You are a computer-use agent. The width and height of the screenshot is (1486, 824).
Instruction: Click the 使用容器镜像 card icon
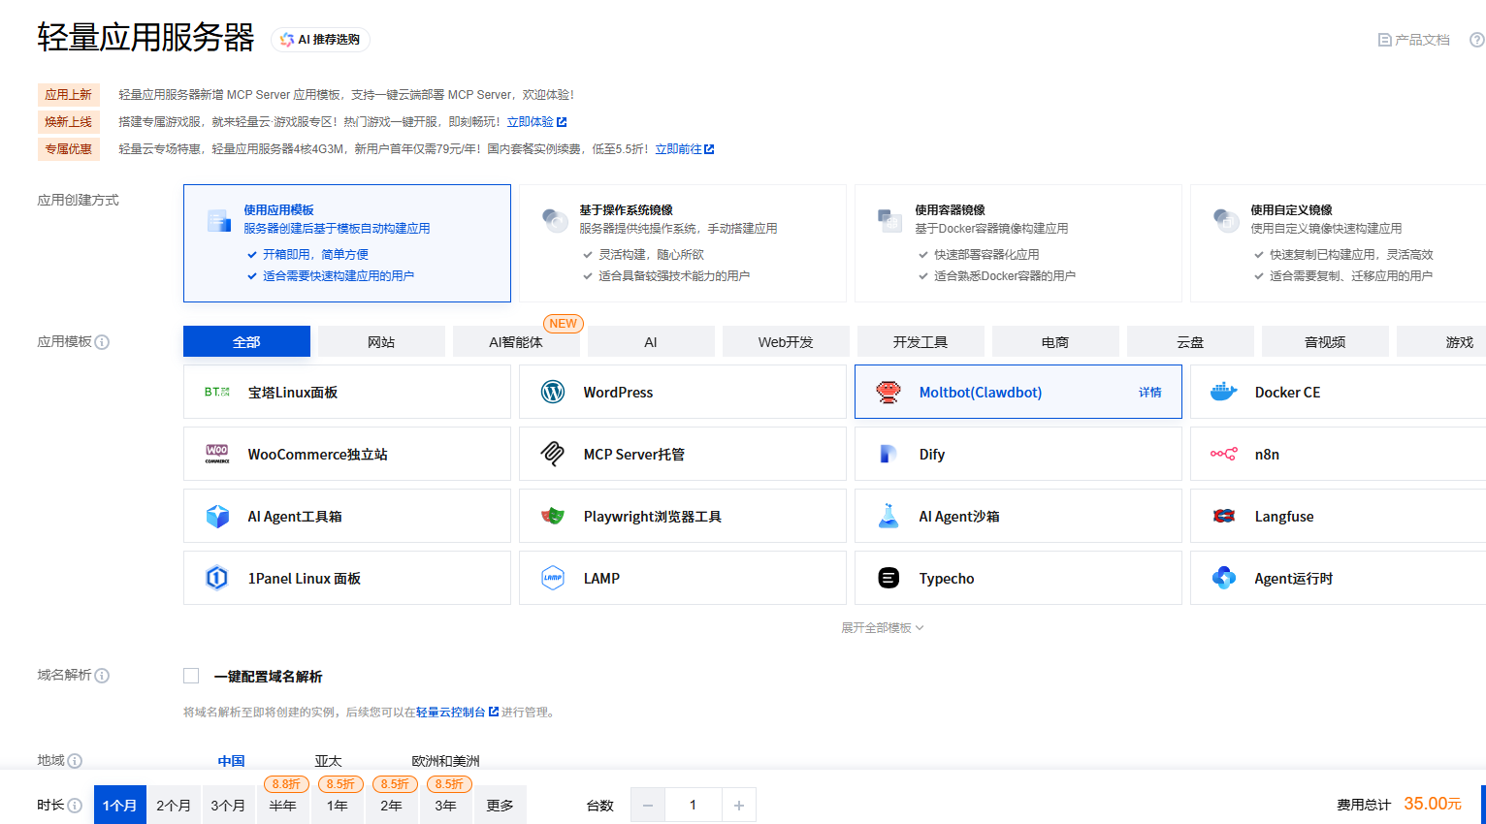coord(889,221)
